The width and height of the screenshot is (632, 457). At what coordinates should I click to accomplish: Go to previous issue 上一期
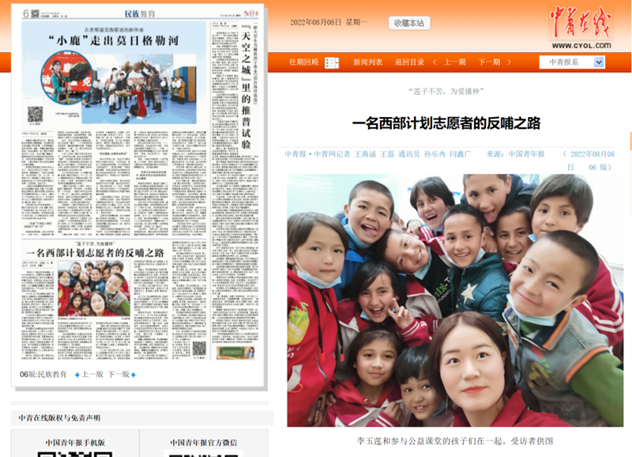coord(454,62)
